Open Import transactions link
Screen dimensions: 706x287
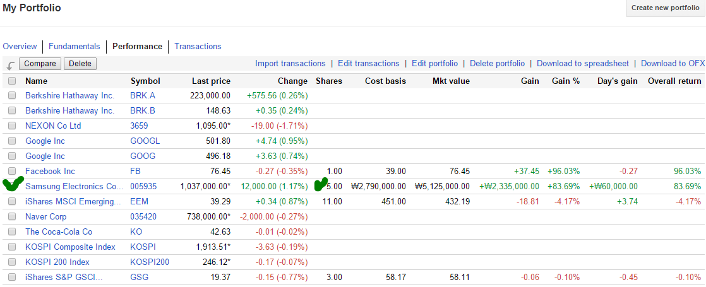pos(290,64)
